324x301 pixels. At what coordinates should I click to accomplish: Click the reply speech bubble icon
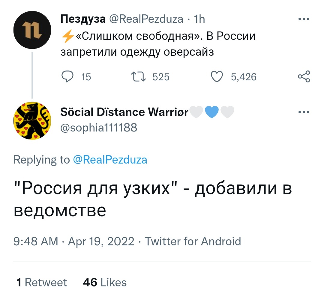coord(67,77)
